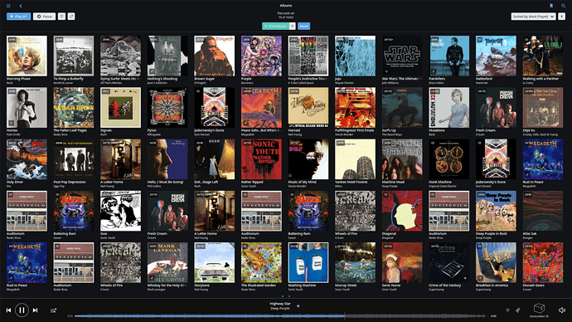Open the play queue icon
Viewport: 572px width, 322px height.
click(x=54, y=310)
